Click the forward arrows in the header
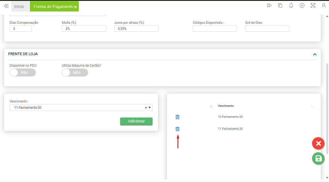 click(269, 5)
